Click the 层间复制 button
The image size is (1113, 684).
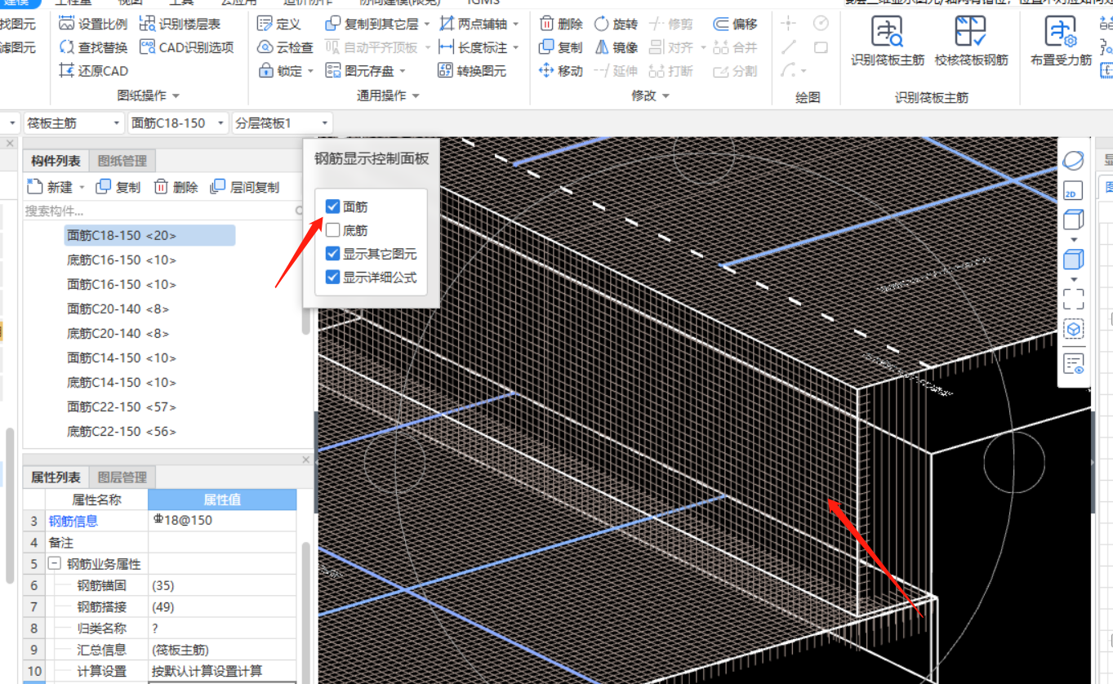click(245, 187)
